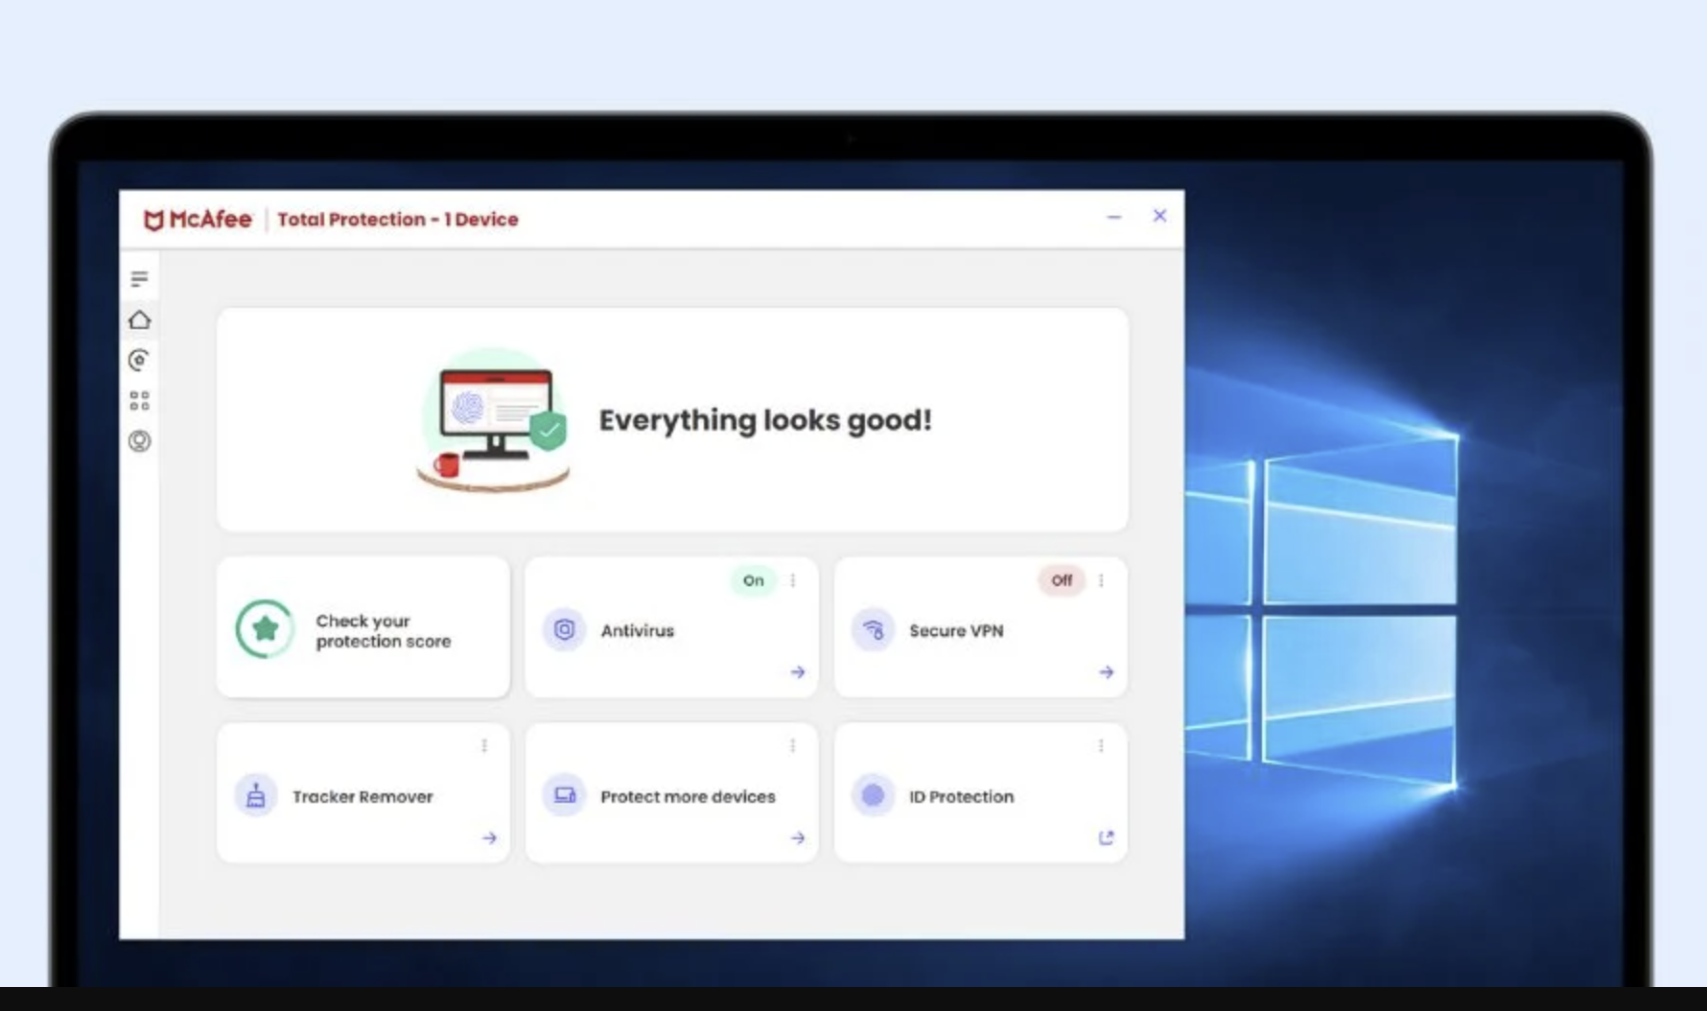Open the scan icon in the sidebar
The height and width of the screenshot is (1011, 1707).
coord(139,361)
